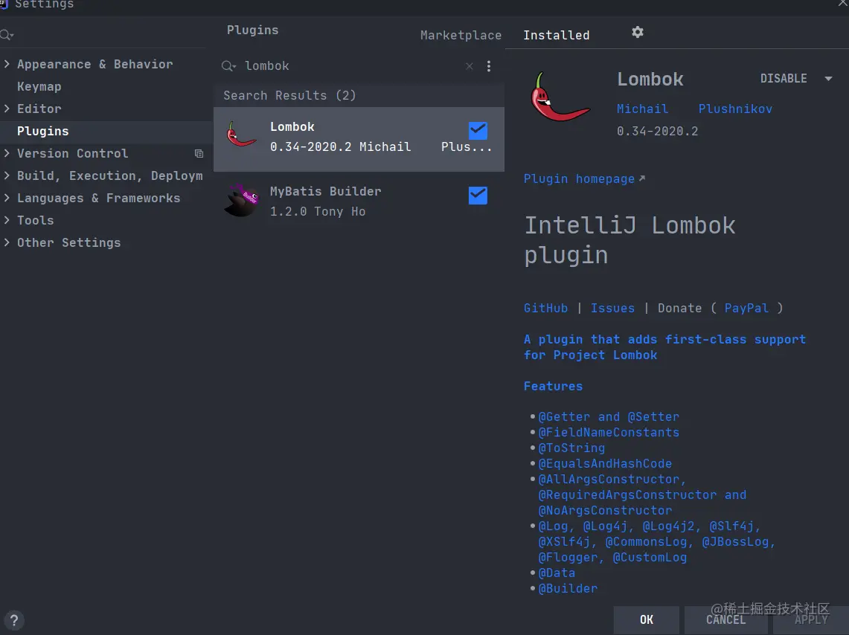Close the Settings dialog window
This screenshot has height=635, width=849.
(x=843, y=3)
